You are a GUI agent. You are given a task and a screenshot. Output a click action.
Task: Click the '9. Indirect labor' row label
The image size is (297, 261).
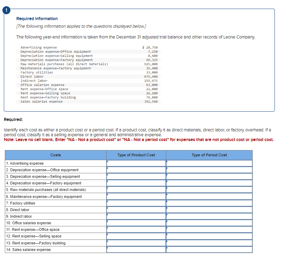point(19,216)
